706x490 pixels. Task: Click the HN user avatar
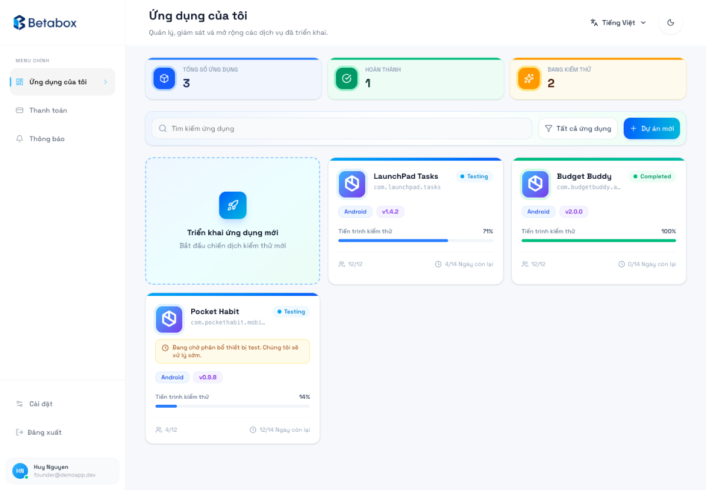[x=20, y=471]
